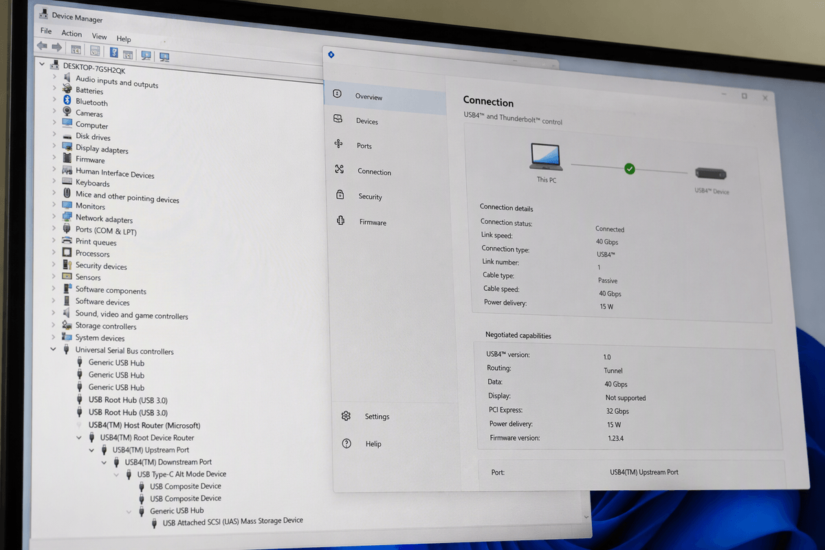This screenshot has height=550, width=825.
Task: Expand the Security devices category
Action: click(x=54, y=264)
